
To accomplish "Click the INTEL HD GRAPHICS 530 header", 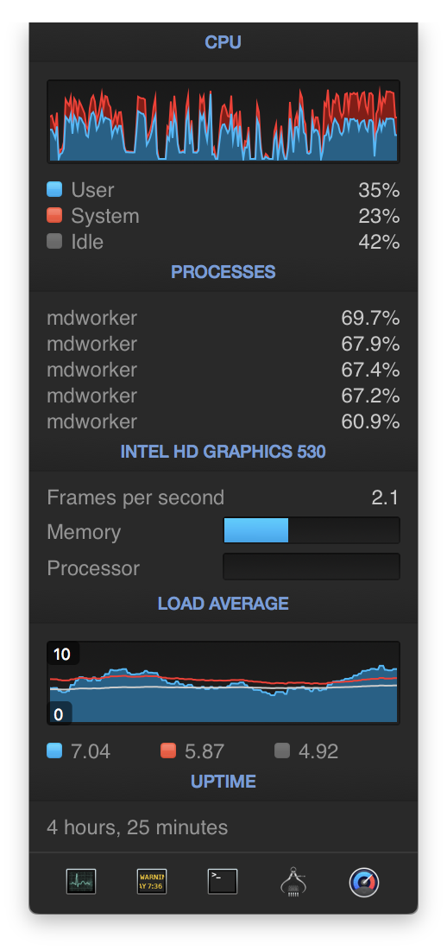I will [223, 452].
